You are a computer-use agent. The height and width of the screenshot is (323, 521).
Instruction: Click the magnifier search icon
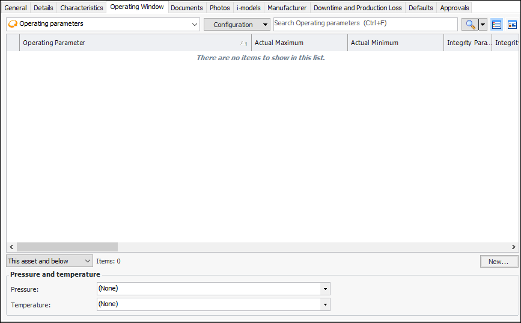pos(470,25)
